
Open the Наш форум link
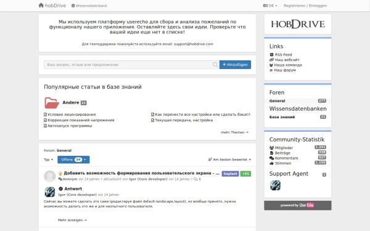285,70
